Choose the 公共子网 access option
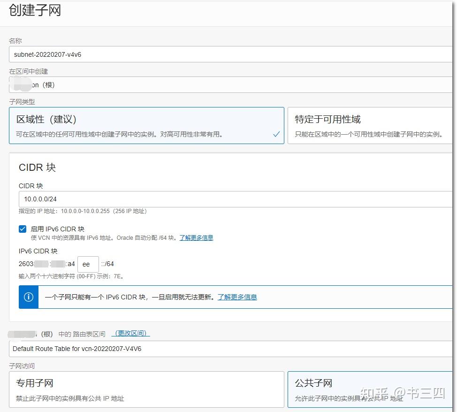Screen dimensions: 457x412 [371, 389]
